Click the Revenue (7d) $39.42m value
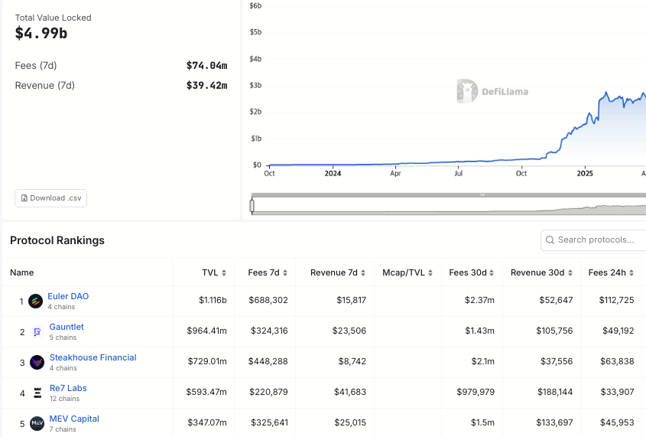 click(x=207, y=86)
